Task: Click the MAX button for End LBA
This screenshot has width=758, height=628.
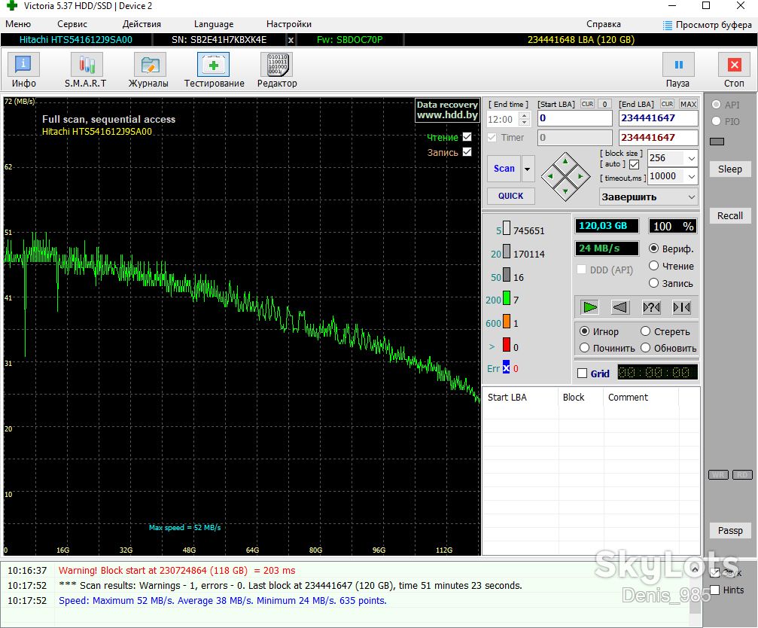Action: (x=688, y=104)
